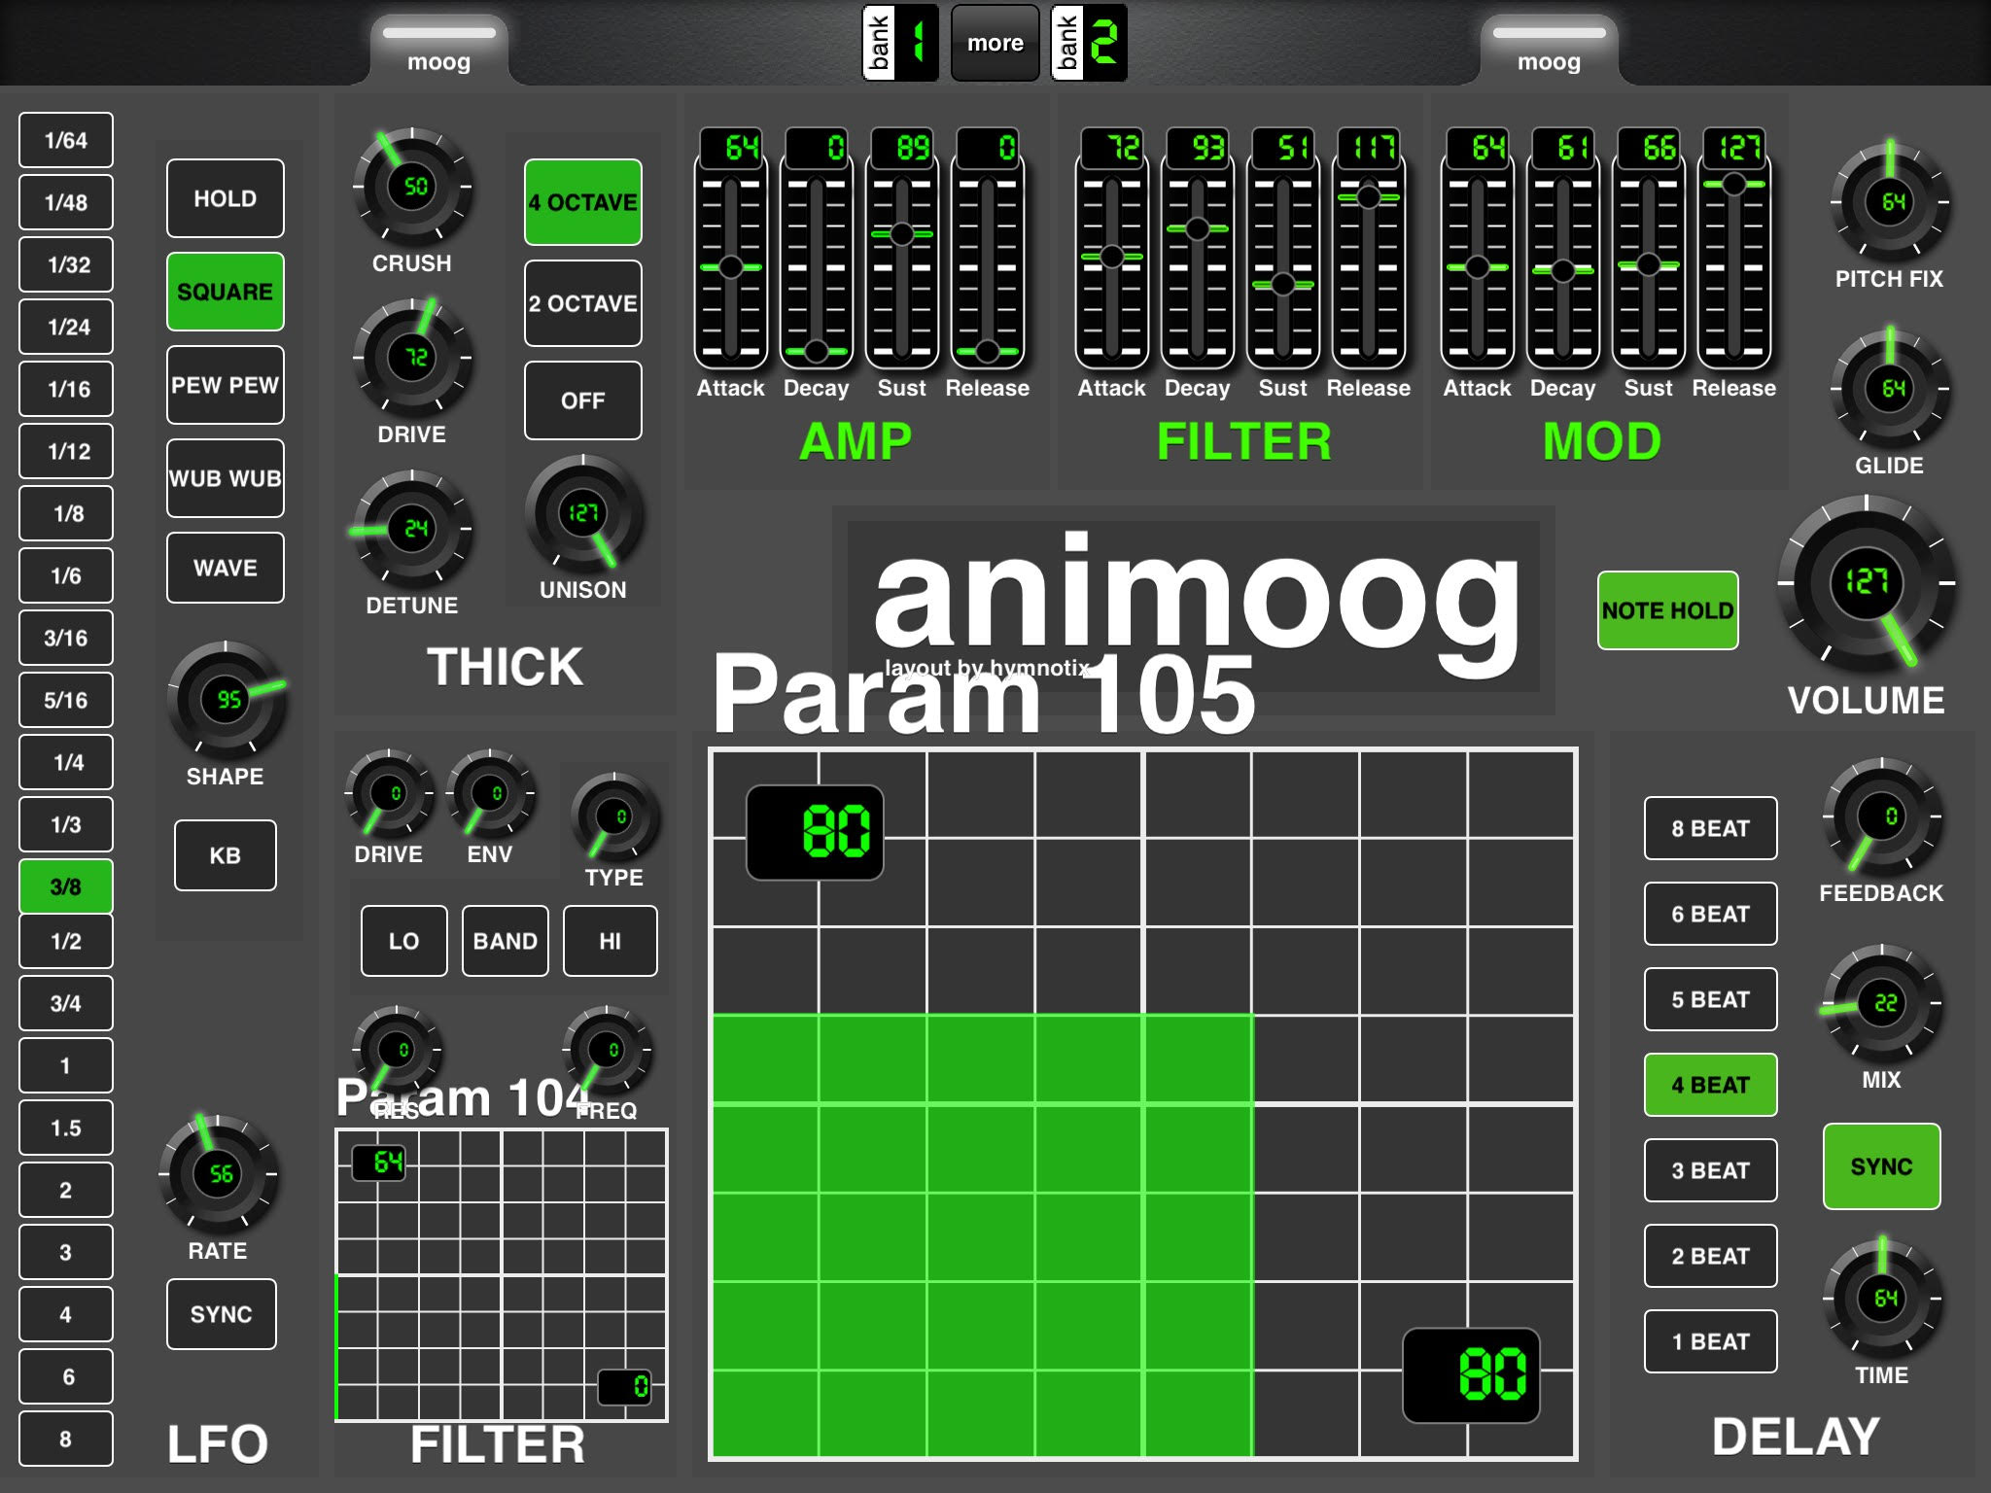Select the LO filter type
Image resolution: width=1991 pixels, height=1493 pixels.
(x=404, y=941)
